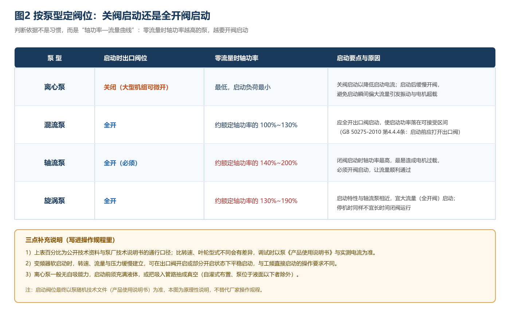The width and height of the screenshot is (510, 328).
Task: Click the 泵型 column header
Action: point(55,58)
